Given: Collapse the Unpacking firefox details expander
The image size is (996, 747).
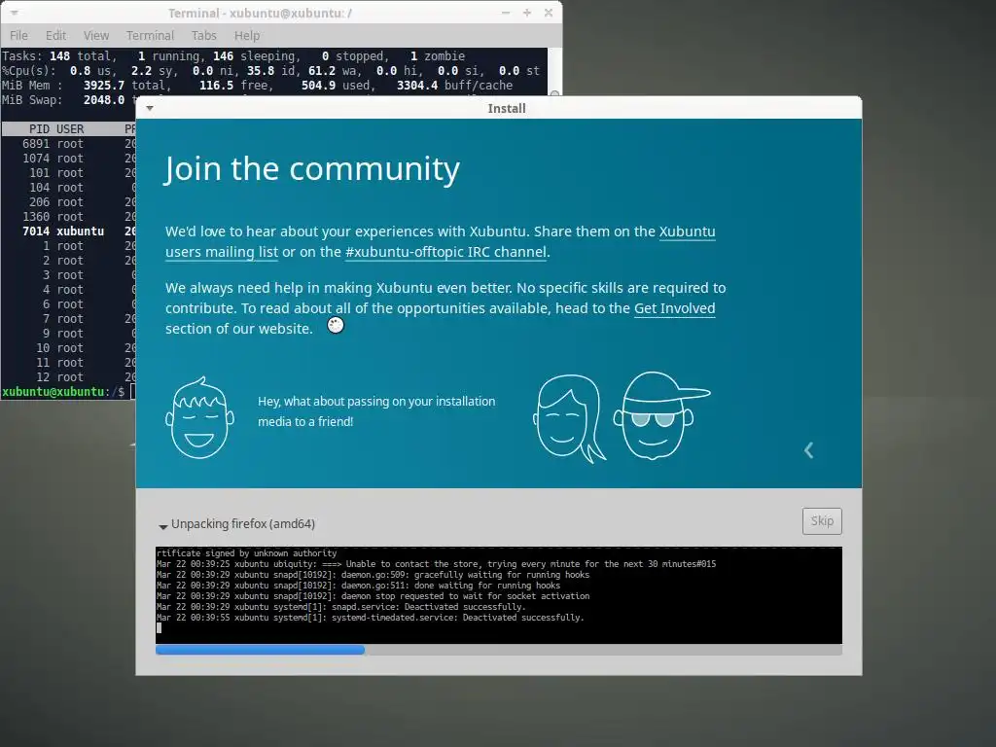Looking at the screenshot, I should tap(163, 525).
